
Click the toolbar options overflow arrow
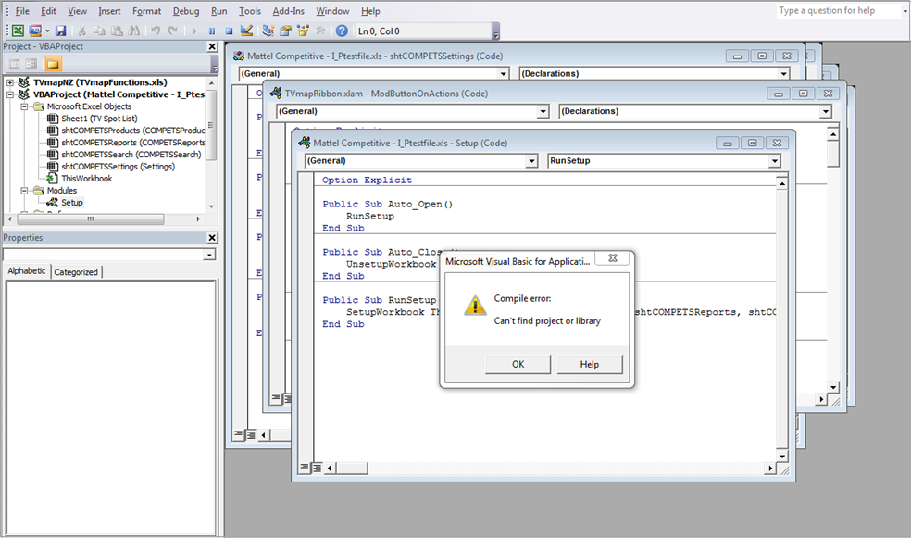coord(495,31)
